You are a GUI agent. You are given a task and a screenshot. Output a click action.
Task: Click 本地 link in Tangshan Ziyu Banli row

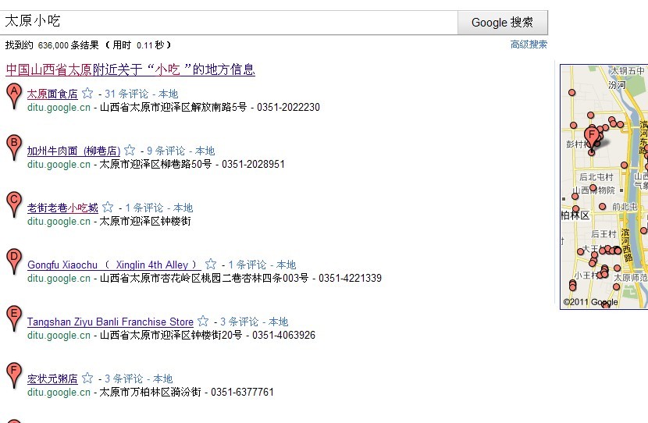[278, 322]
